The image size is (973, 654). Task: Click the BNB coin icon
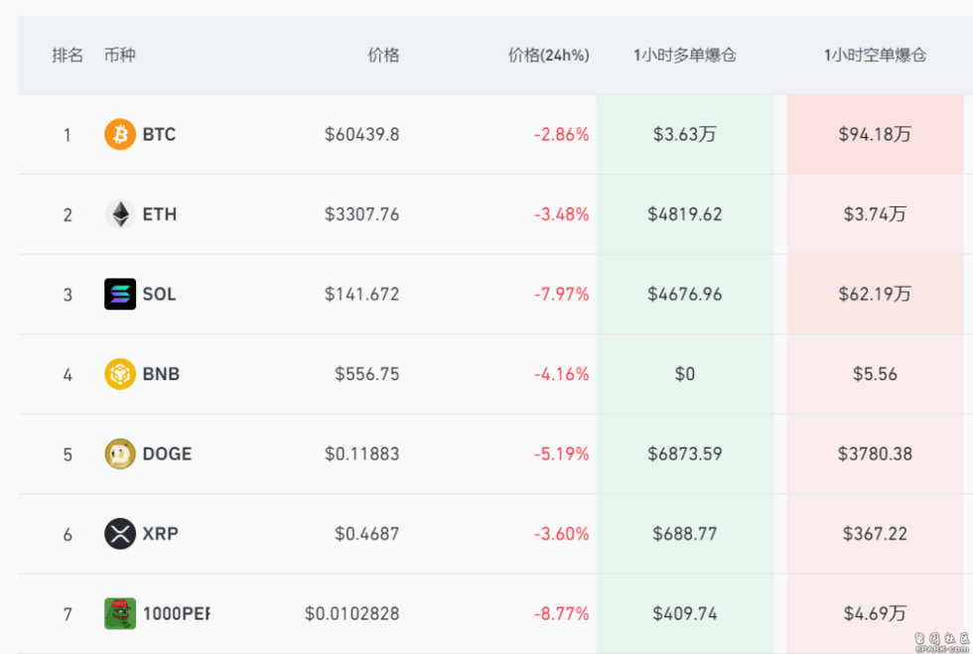click(x=120, y=374)
